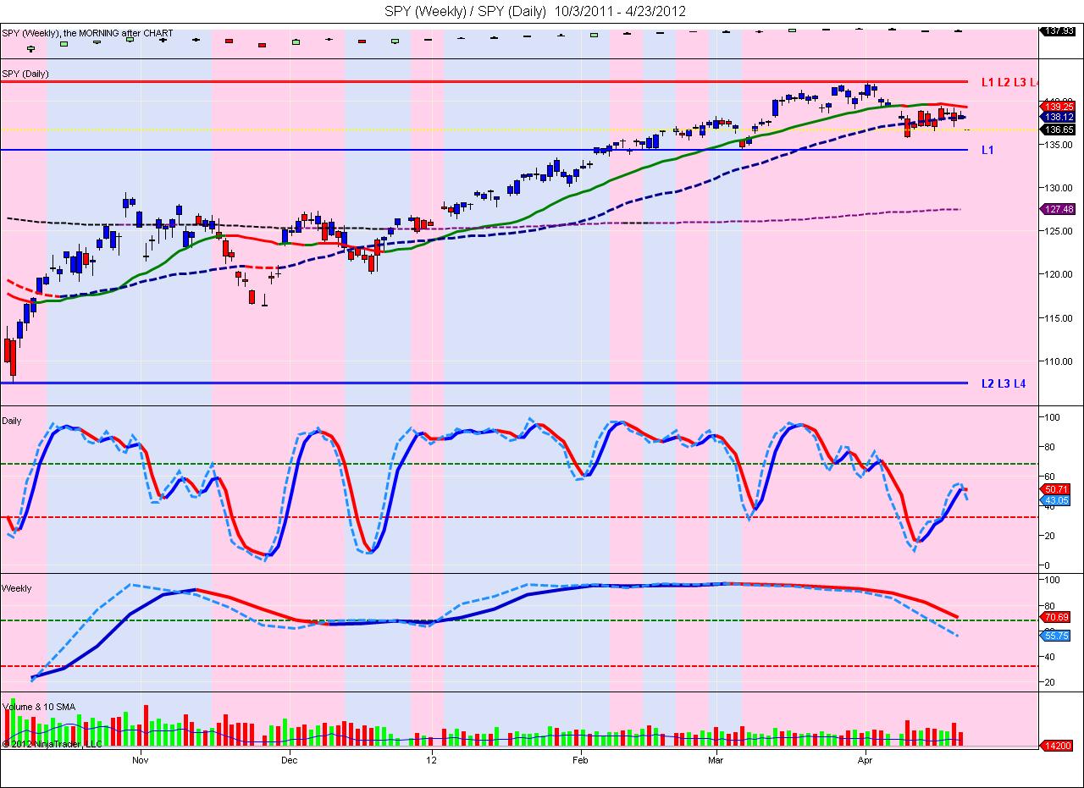Click the 40 label on the Weekly stochastic axis
The image size is (1084, 788).
[x=1049, y=657]
